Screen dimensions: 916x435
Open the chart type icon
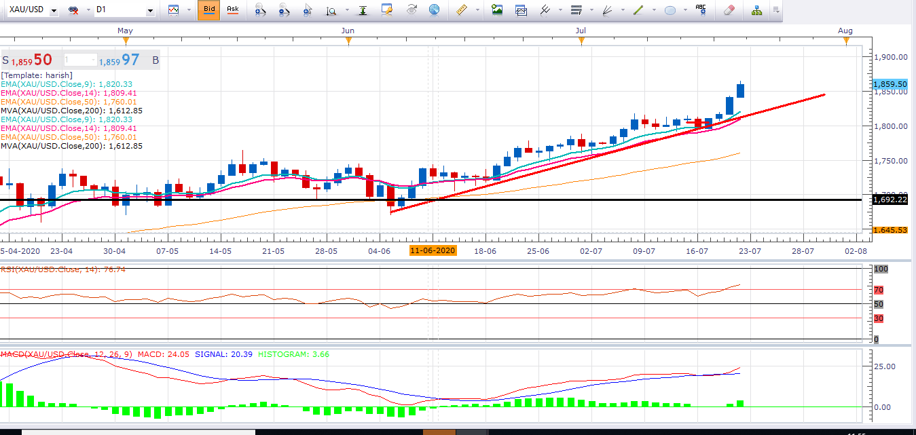coord(174,10)
